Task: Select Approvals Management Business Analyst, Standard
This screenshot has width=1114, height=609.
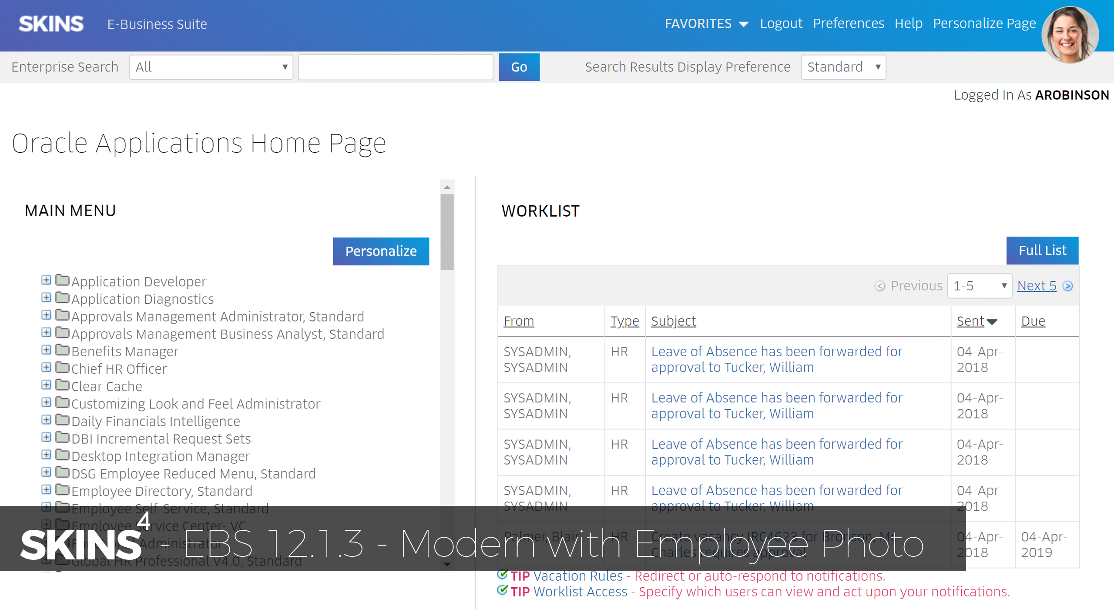Action: (228, 334)
